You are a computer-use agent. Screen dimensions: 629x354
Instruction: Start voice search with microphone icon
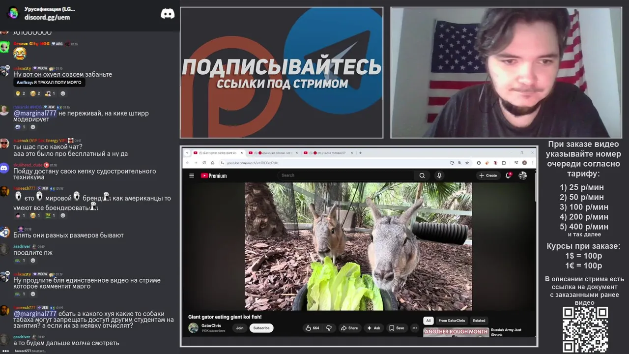(439, 176)
